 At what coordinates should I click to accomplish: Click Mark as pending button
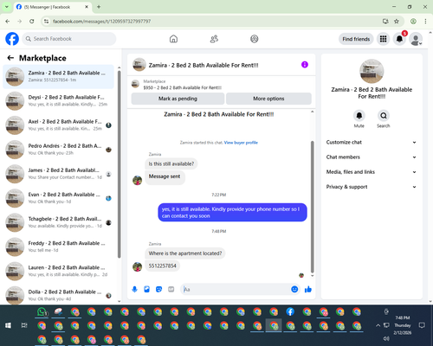[178, 99]
